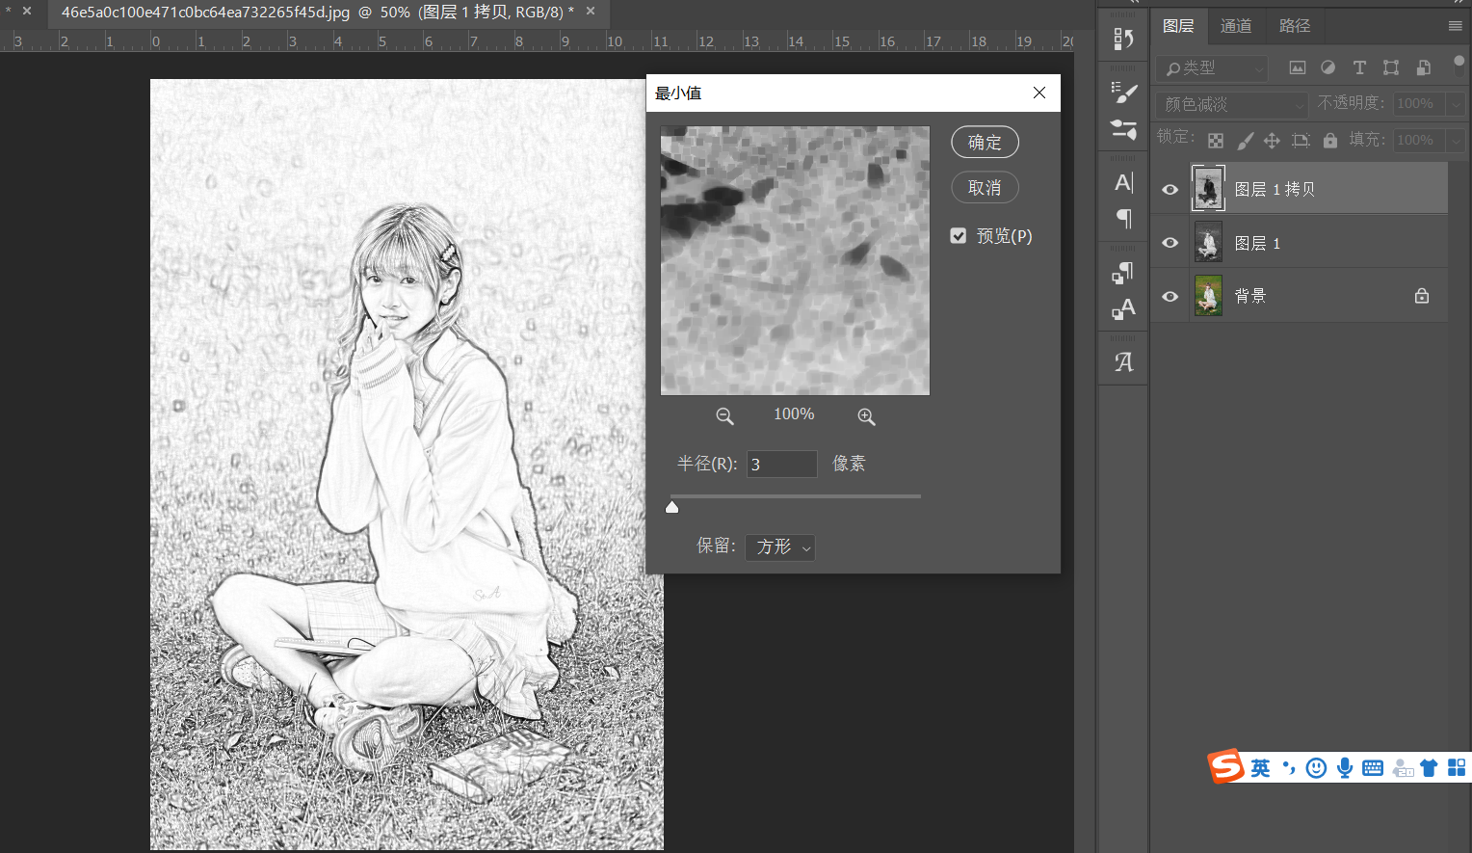Click the 确定 button

coord(985,143)
